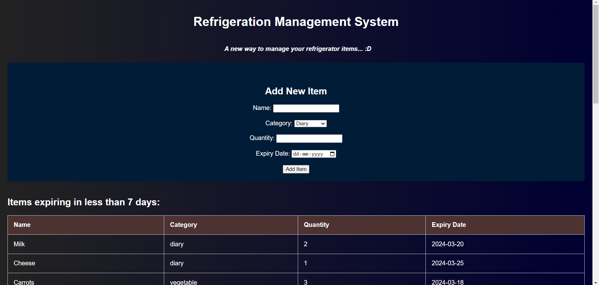Click the Name column header

click(x=22, y=225)
